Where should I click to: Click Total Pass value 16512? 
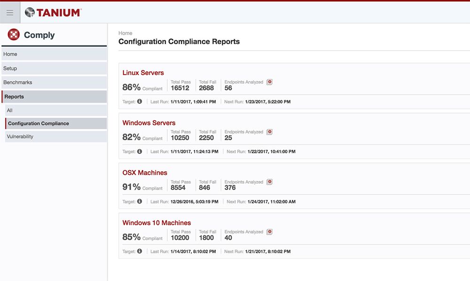pyautogui.click(x=180, y=88)
